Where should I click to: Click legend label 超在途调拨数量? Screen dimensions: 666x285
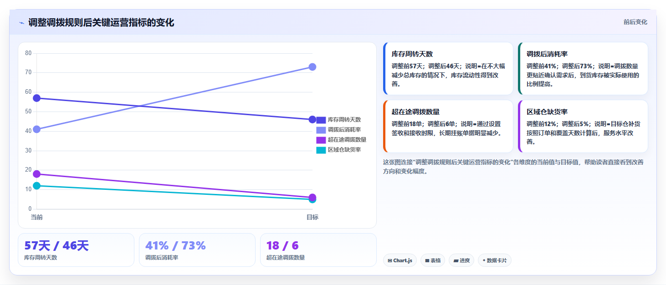point(347,140)
